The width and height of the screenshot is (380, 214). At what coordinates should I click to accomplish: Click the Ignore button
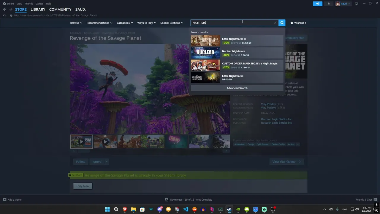[x=97, y=162]
